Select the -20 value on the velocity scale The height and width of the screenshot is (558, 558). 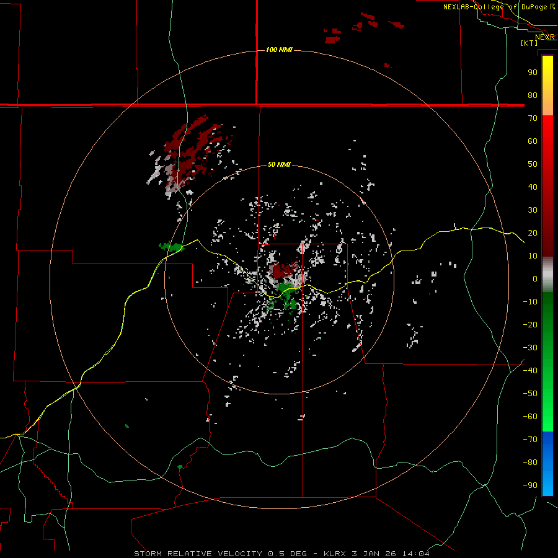(x=530, y=324)
